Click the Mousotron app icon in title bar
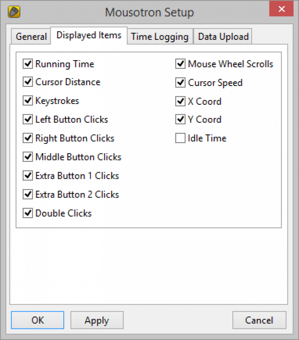299x340 pixels. click(14, 12)
